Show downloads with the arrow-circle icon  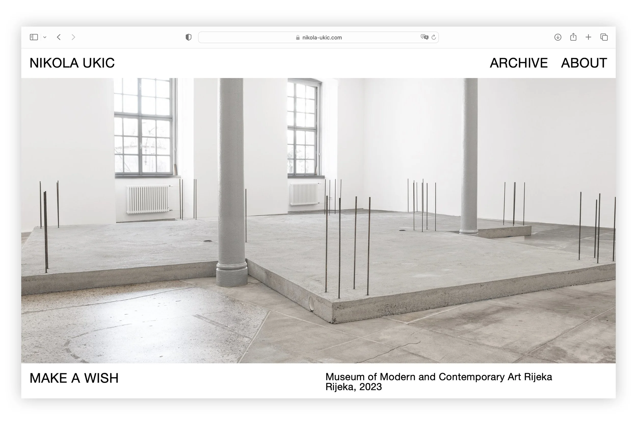pos(558,37)
